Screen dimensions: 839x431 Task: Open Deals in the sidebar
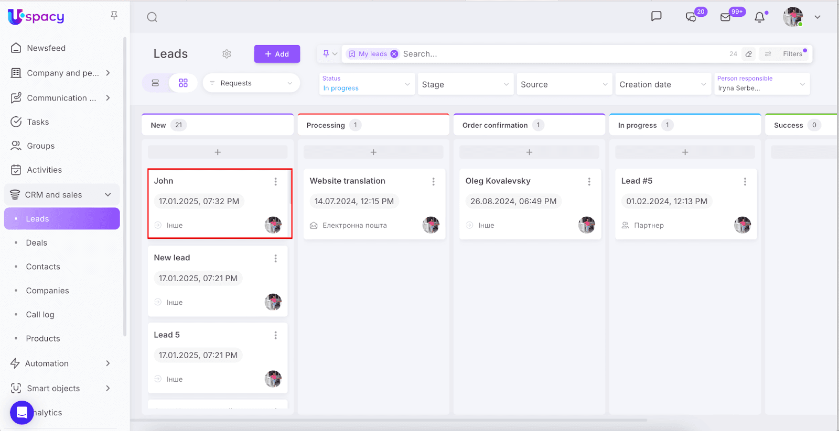[37, 243]
